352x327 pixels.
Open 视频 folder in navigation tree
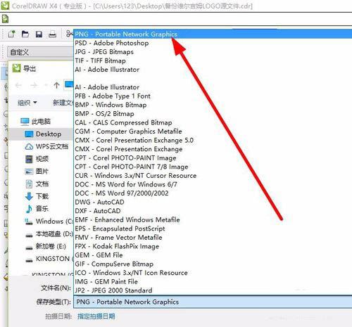point(37,159)
